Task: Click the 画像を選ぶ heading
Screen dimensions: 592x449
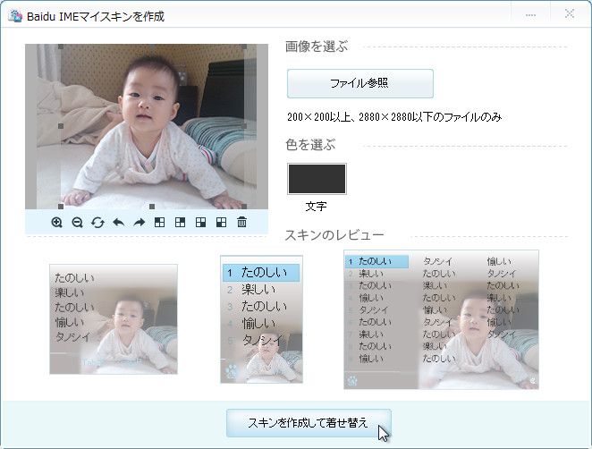Action: click(x=317, y=47)
